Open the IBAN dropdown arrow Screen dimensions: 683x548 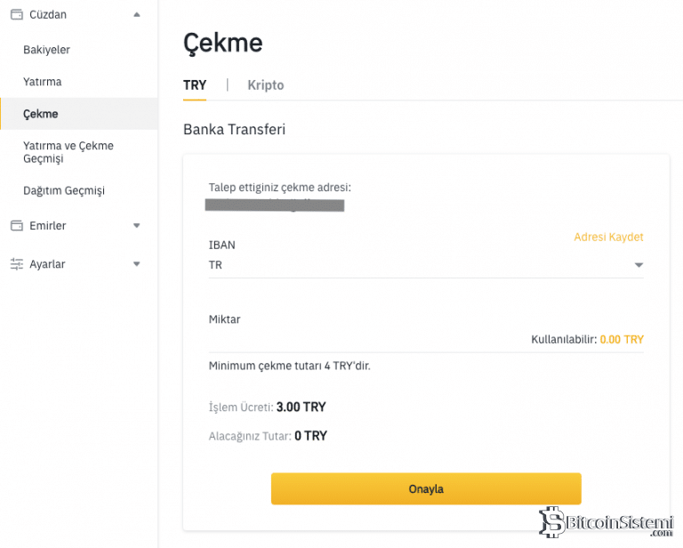click(639, 265)
